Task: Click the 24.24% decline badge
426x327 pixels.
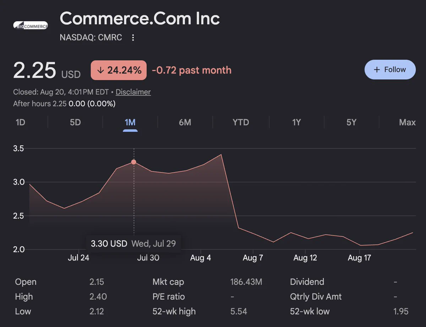Action: pos(119,70)
